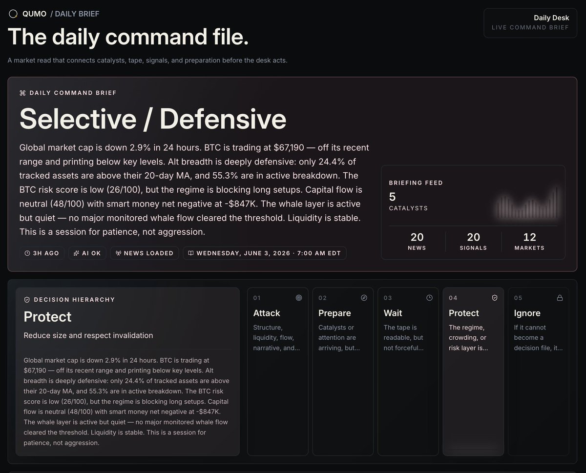Click the AI OK status chip
586x473 pixels.
click(x=87, y=253)
